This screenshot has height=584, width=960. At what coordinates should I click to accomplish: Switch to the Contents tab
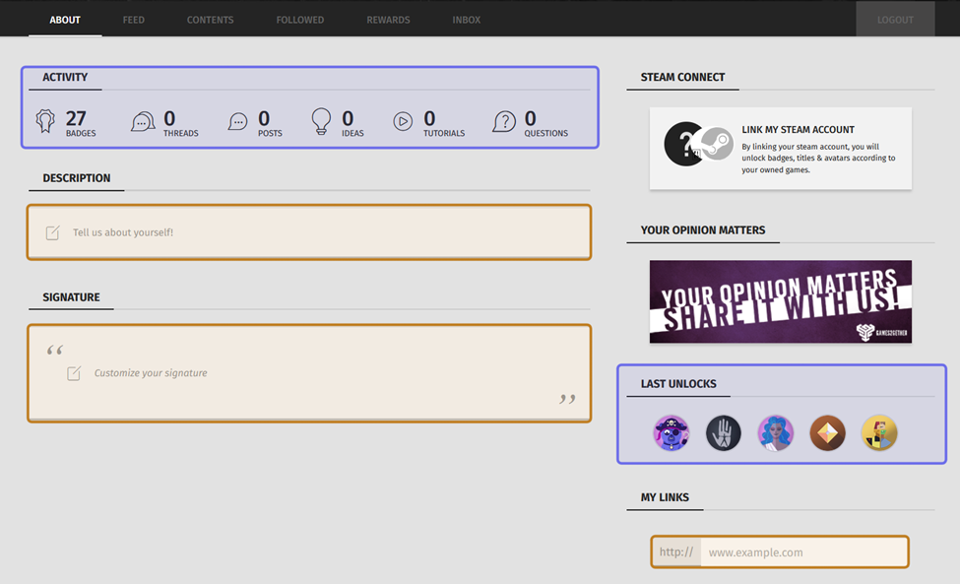[x=211, y=20]
